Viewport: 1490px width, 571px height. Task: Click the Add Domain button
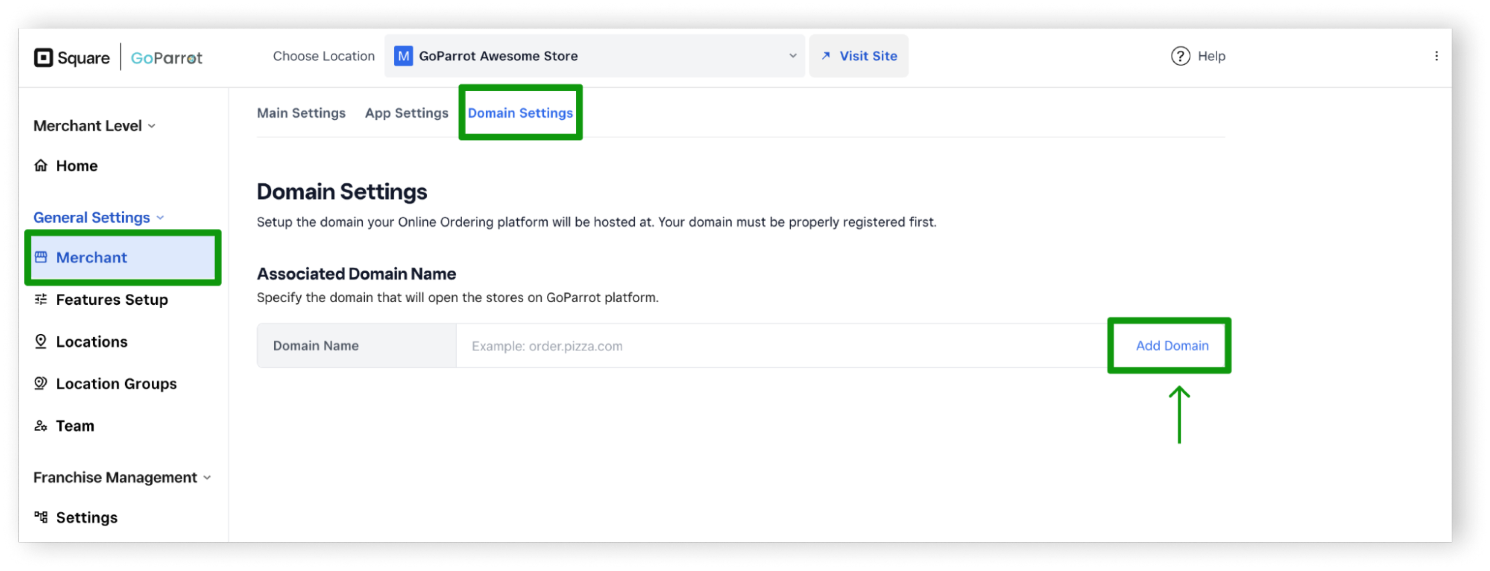pyautogui.click(x=1171, y=345)
